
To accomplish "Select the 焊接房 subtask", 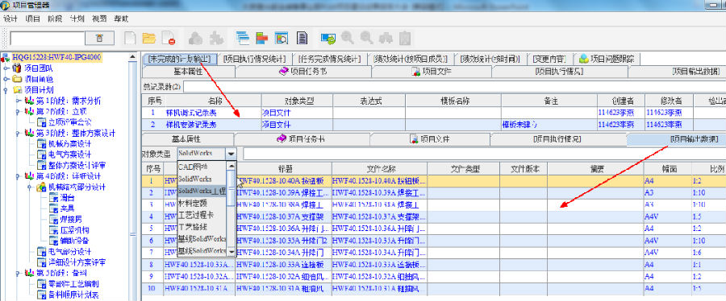I will coord(71,219).
